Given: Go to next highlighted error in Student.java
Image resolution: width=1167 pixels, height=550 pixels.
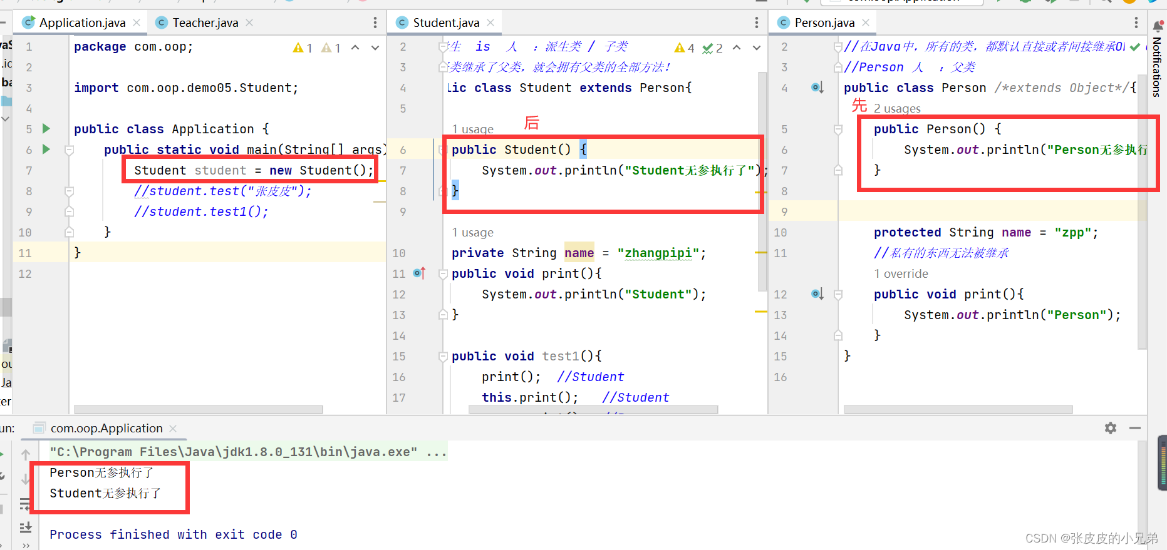Looking at the screenshot, I should click(757, 48).
